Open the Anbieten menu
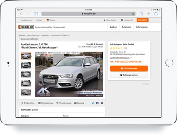Image resolution: width=177 pixels, height=136 pixels. tap(126, 27)
